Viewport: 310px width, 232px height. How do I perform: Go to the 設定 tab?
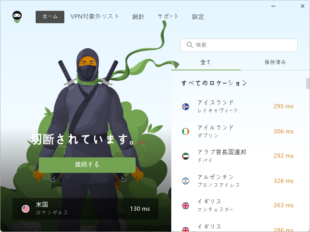click(198, 17)
